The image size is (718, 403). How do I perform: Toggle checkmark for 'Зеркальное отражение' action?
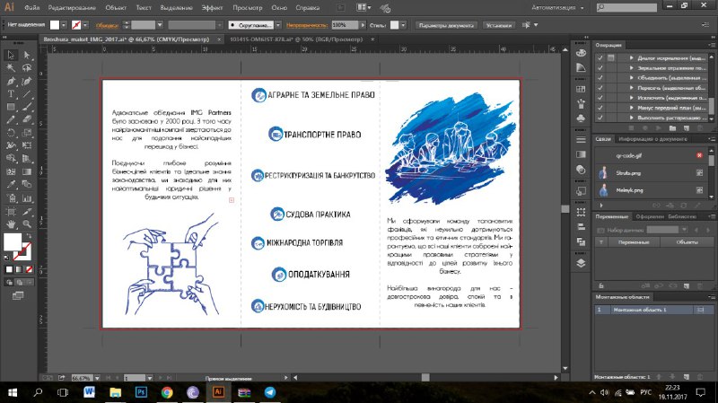coord(600,68)
